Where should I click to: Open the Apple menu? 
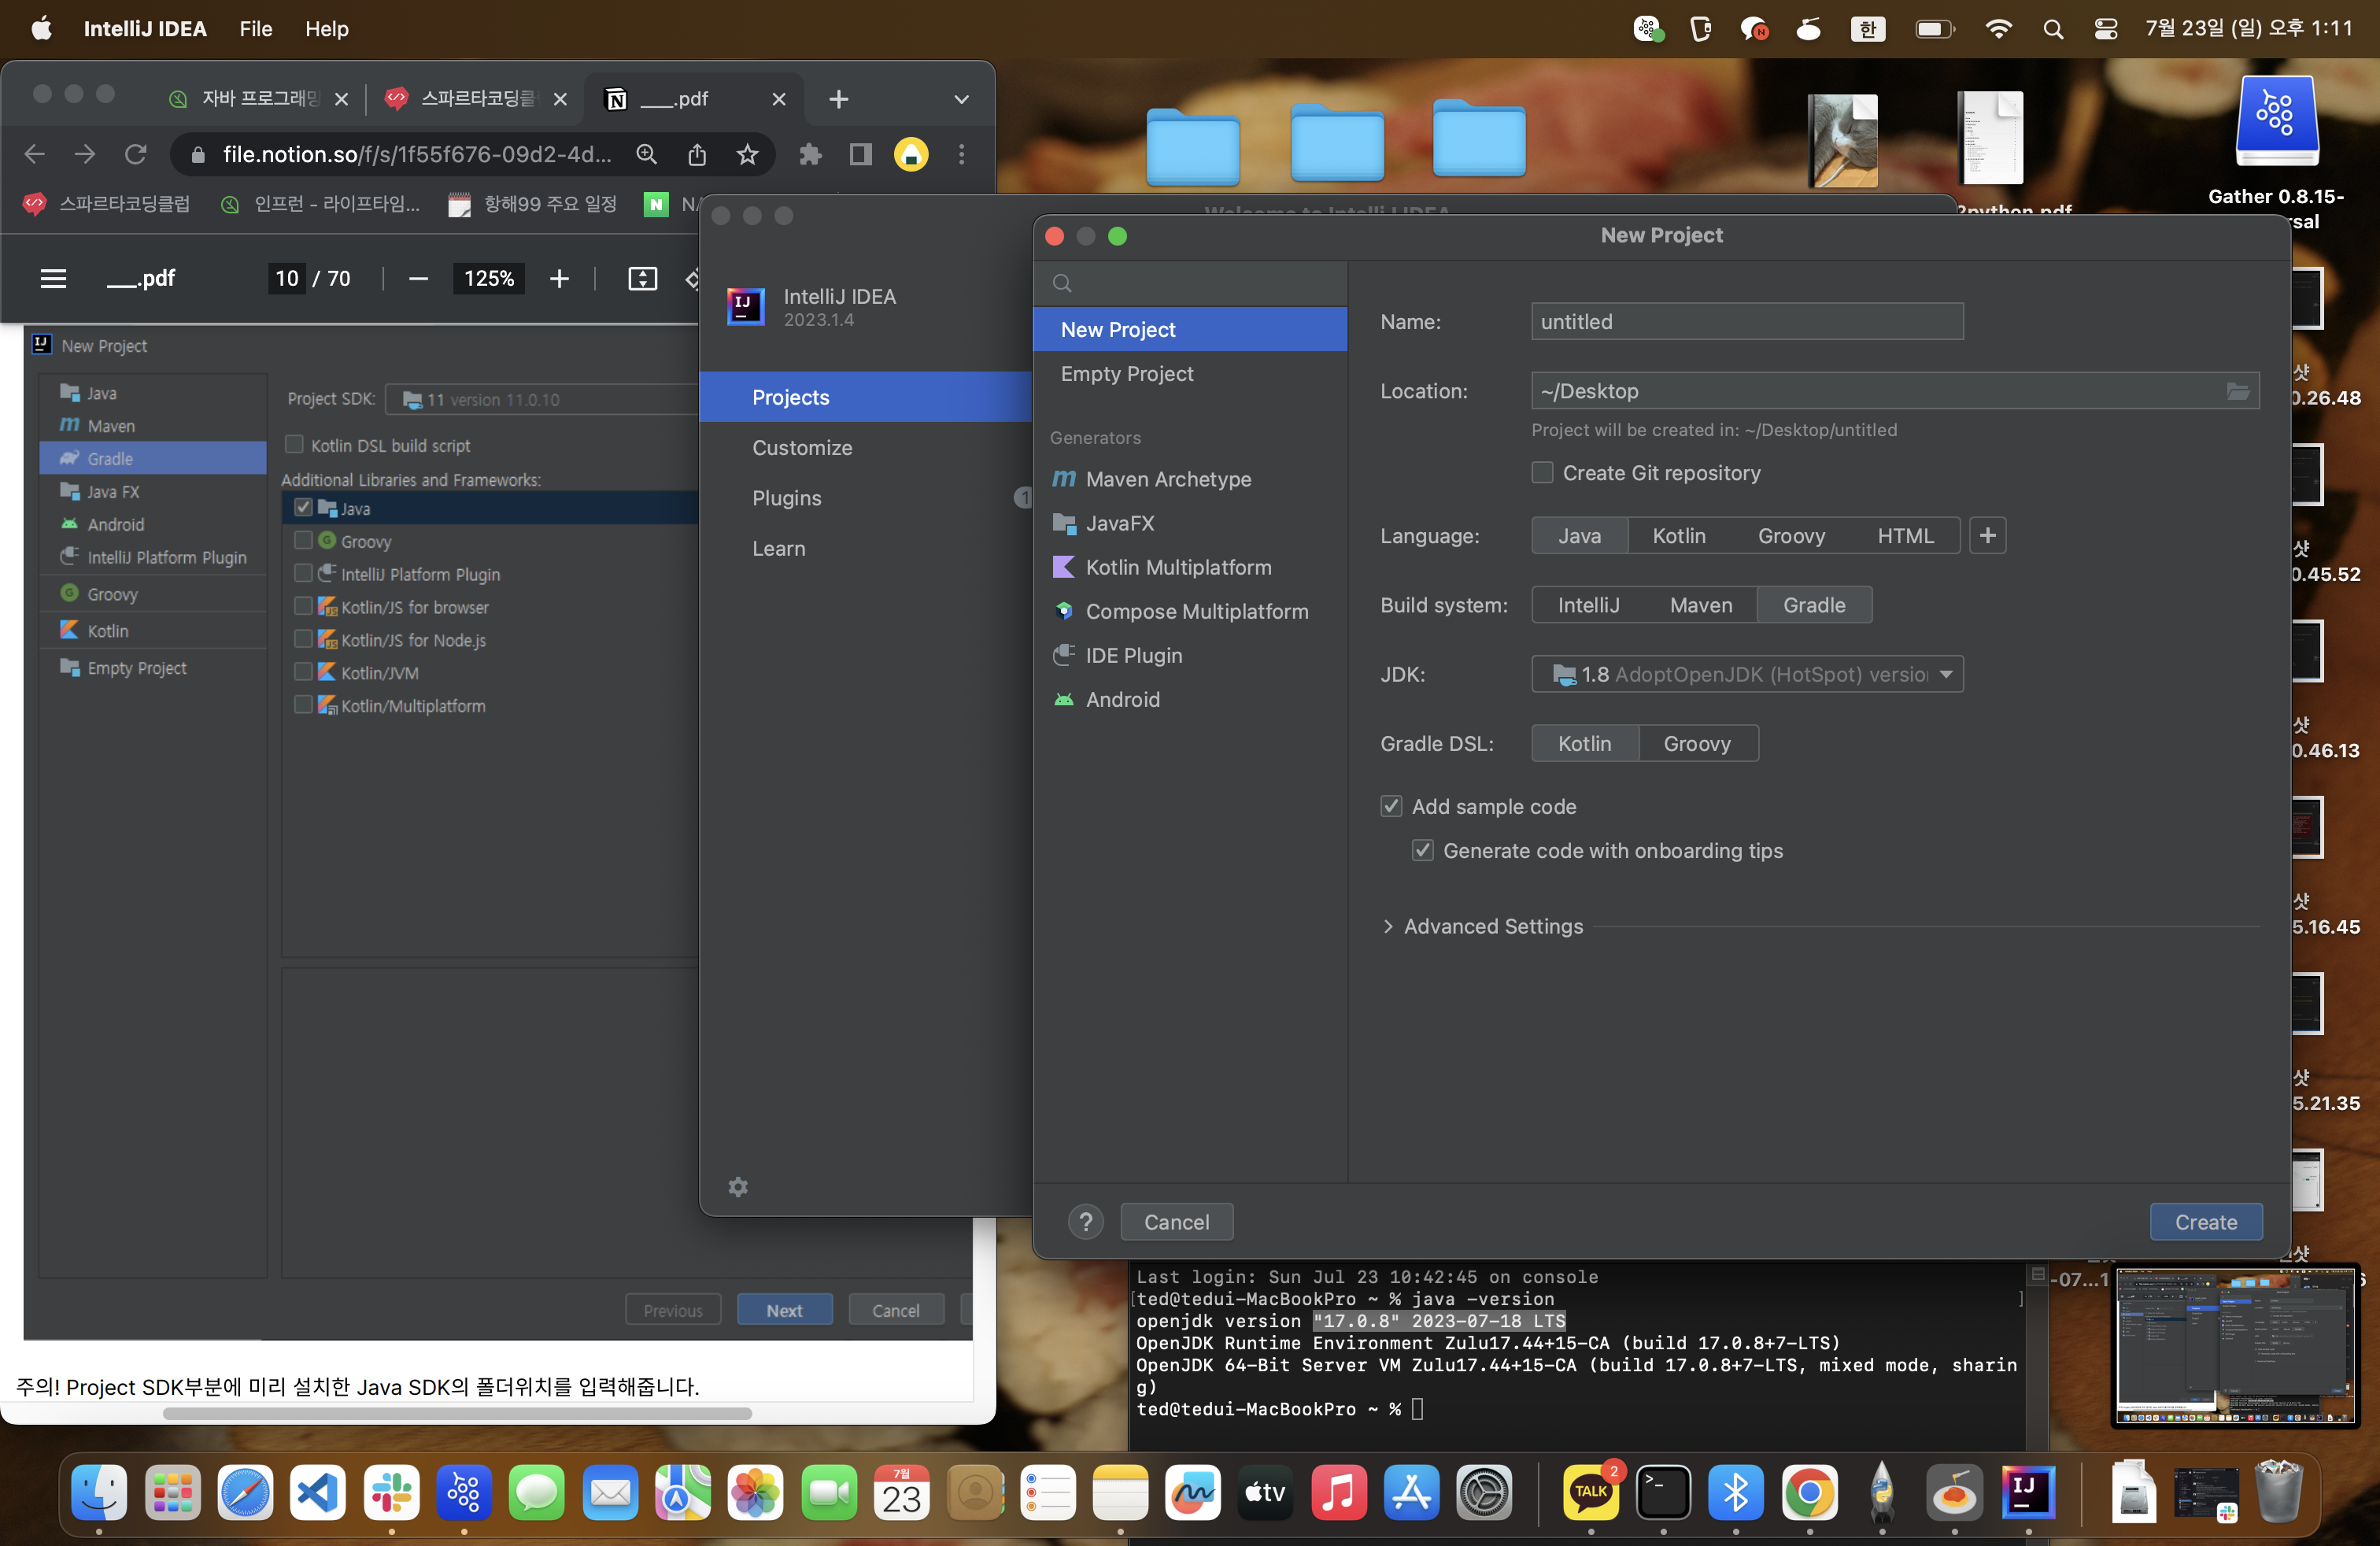pyautogui.click(x=41, y=28)
